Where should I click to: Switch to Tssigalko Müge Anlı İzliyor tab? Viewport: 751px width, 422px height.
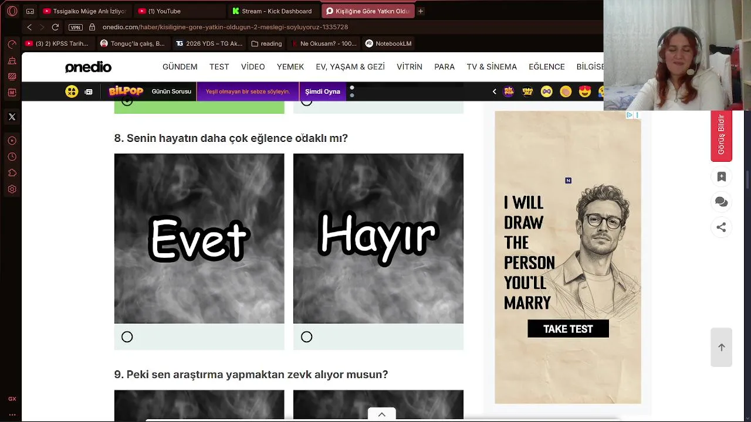pos(84,11)
